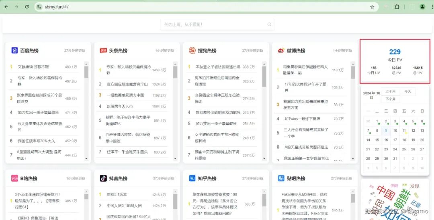Click 头条热榜 scrollbar up arrow
The width and height of the screenshot is (434, 220).
click(x=175, y=64)
